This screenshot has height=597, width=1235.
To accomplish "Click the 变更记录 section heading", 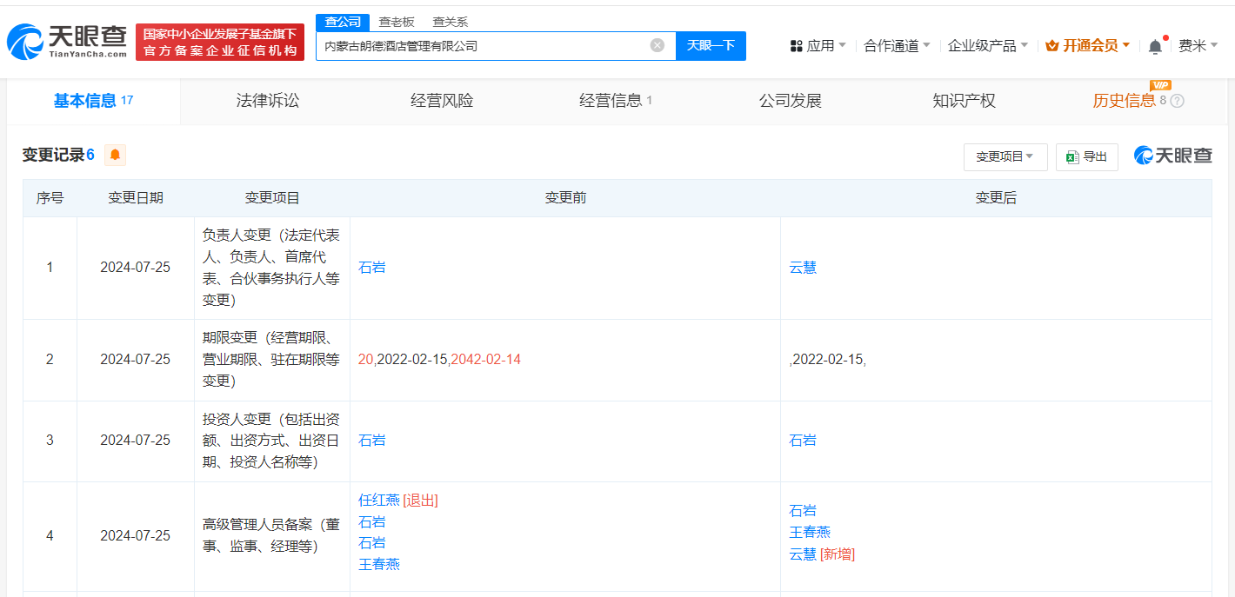I will (x=53, y=155).
